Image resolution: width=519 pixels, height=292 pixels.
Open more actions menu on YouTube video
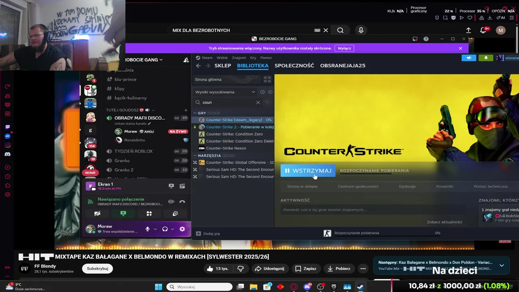[x=363, y=268]
